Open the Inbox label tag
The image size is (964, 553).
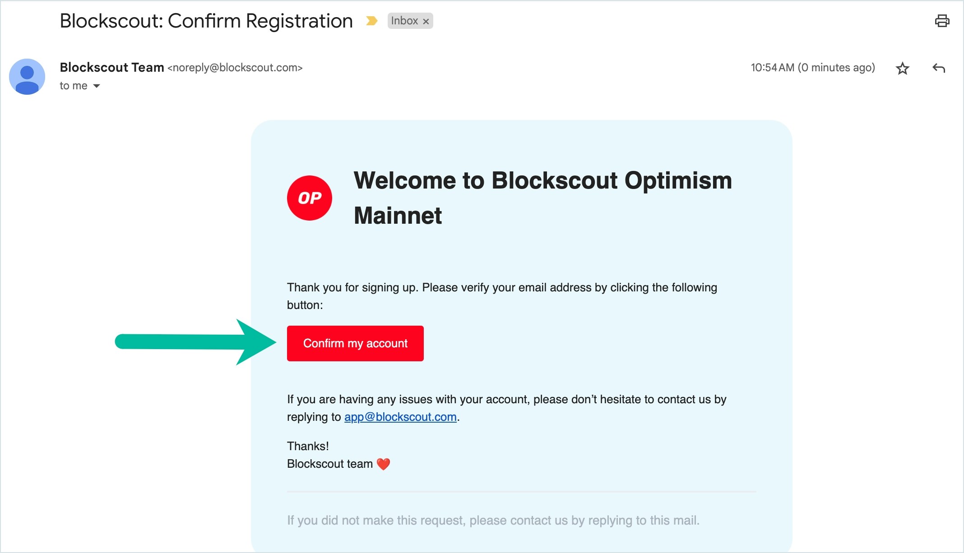[x=404, y=21]
